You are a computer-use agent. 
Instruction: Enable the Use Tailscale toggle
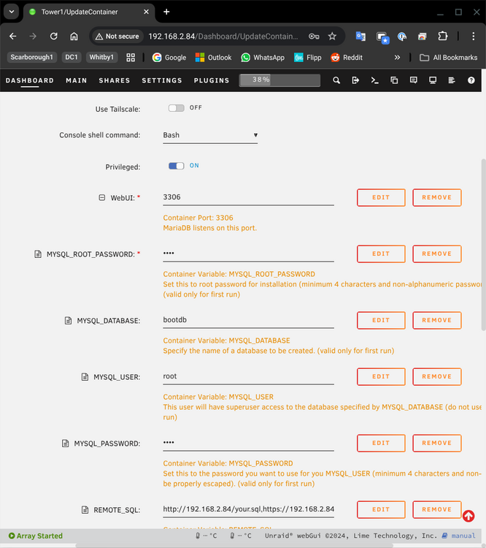[176, 108]
